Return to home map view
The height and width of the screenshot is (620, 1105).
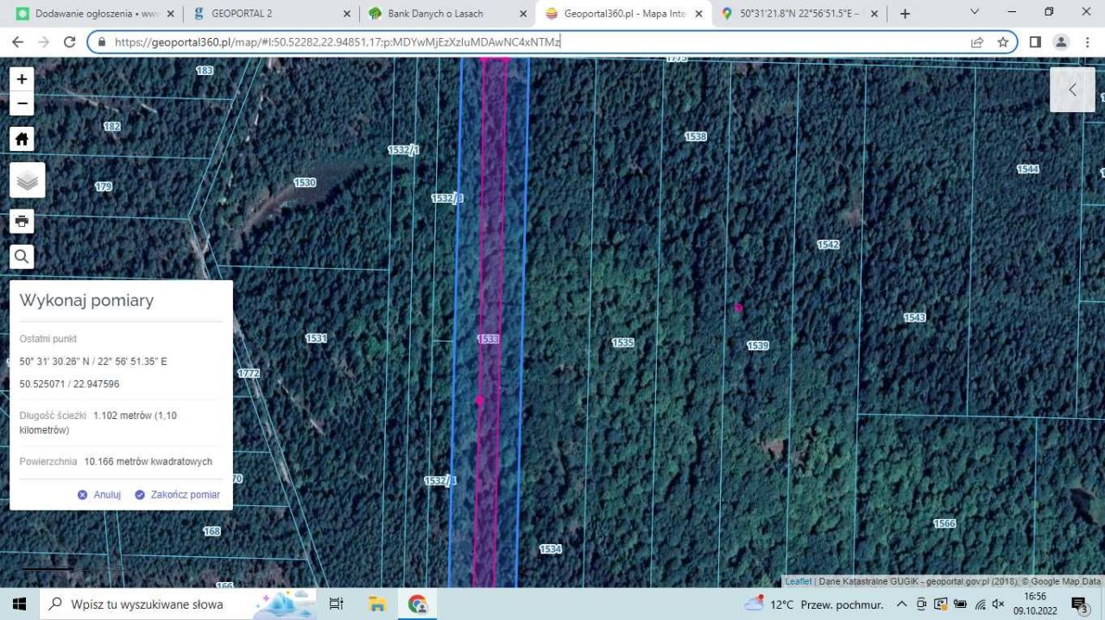point(22,139)
